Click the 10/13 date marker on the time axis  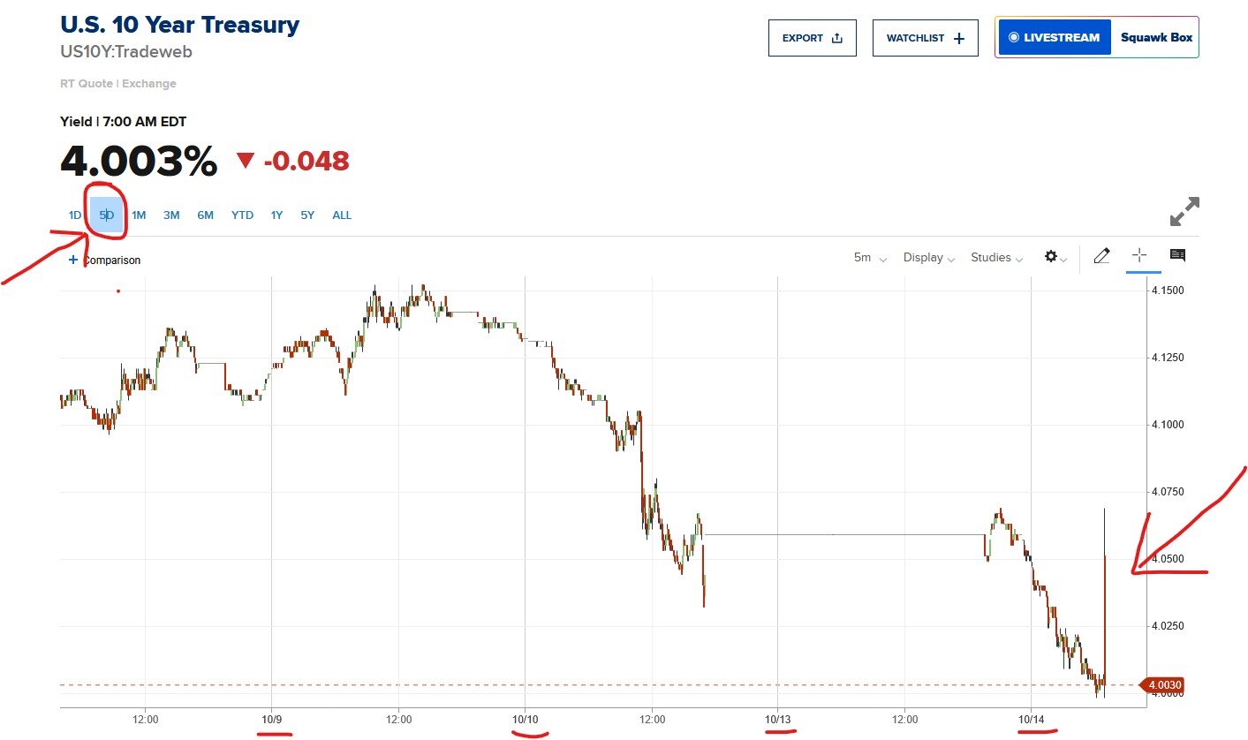[x=777, y=720]
